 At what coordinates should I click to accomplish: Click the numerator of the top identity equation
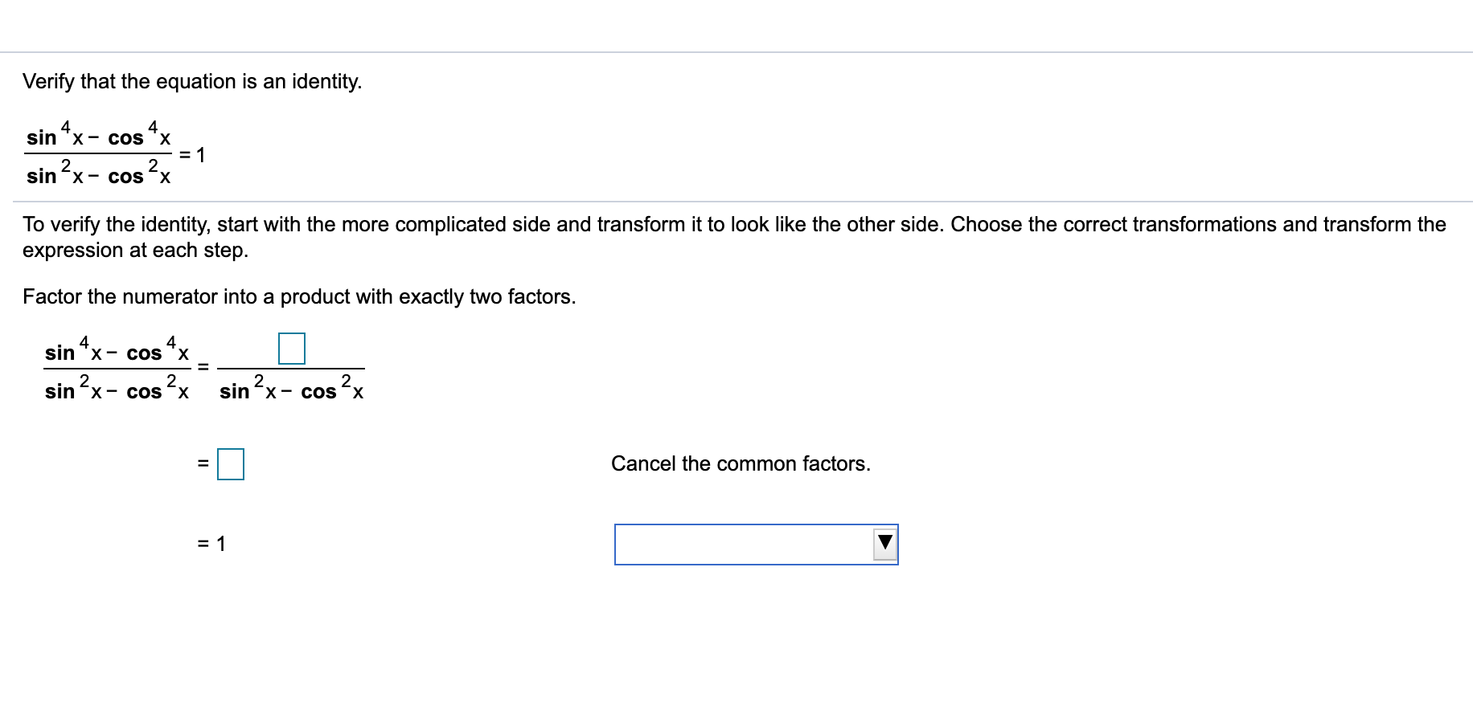click(x=99, y=134)
